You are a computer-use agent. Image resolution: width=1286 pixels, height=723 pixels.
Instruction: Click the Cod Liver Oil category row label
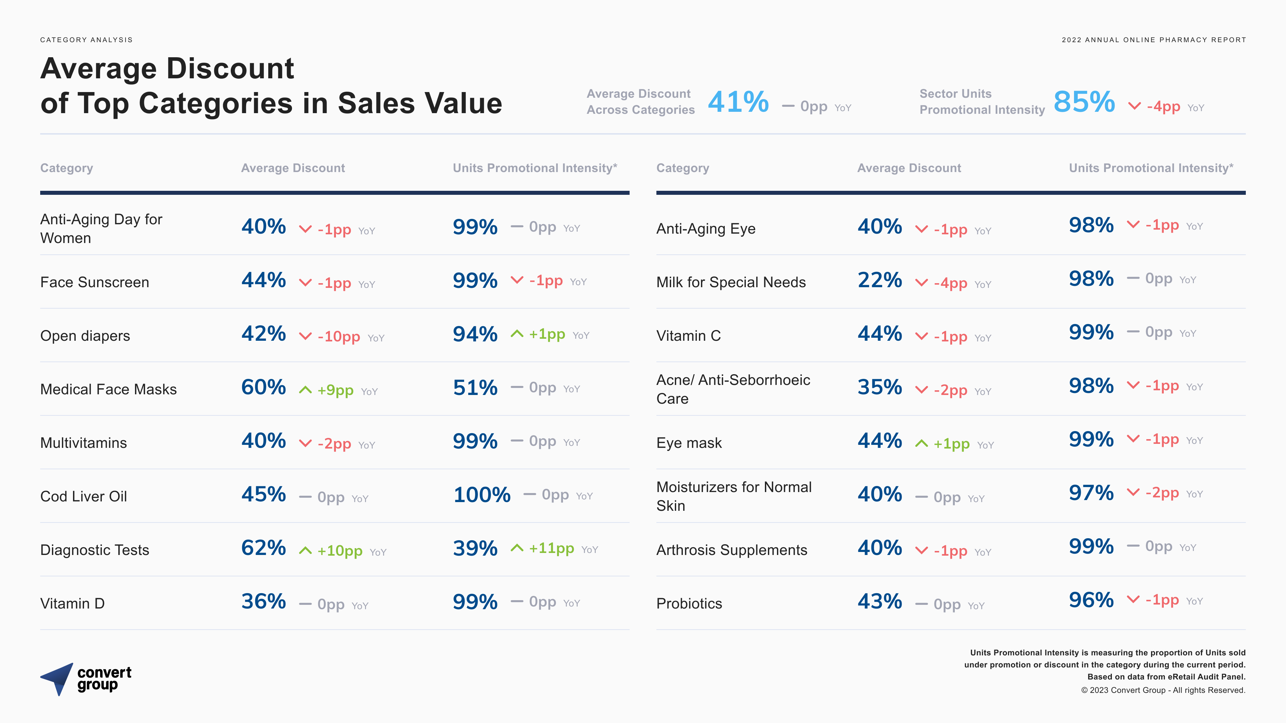[83, 496]
